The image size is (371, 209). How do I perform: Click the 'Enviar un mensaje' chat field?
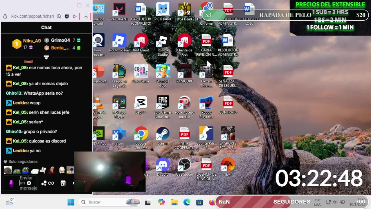pos(20,183)
